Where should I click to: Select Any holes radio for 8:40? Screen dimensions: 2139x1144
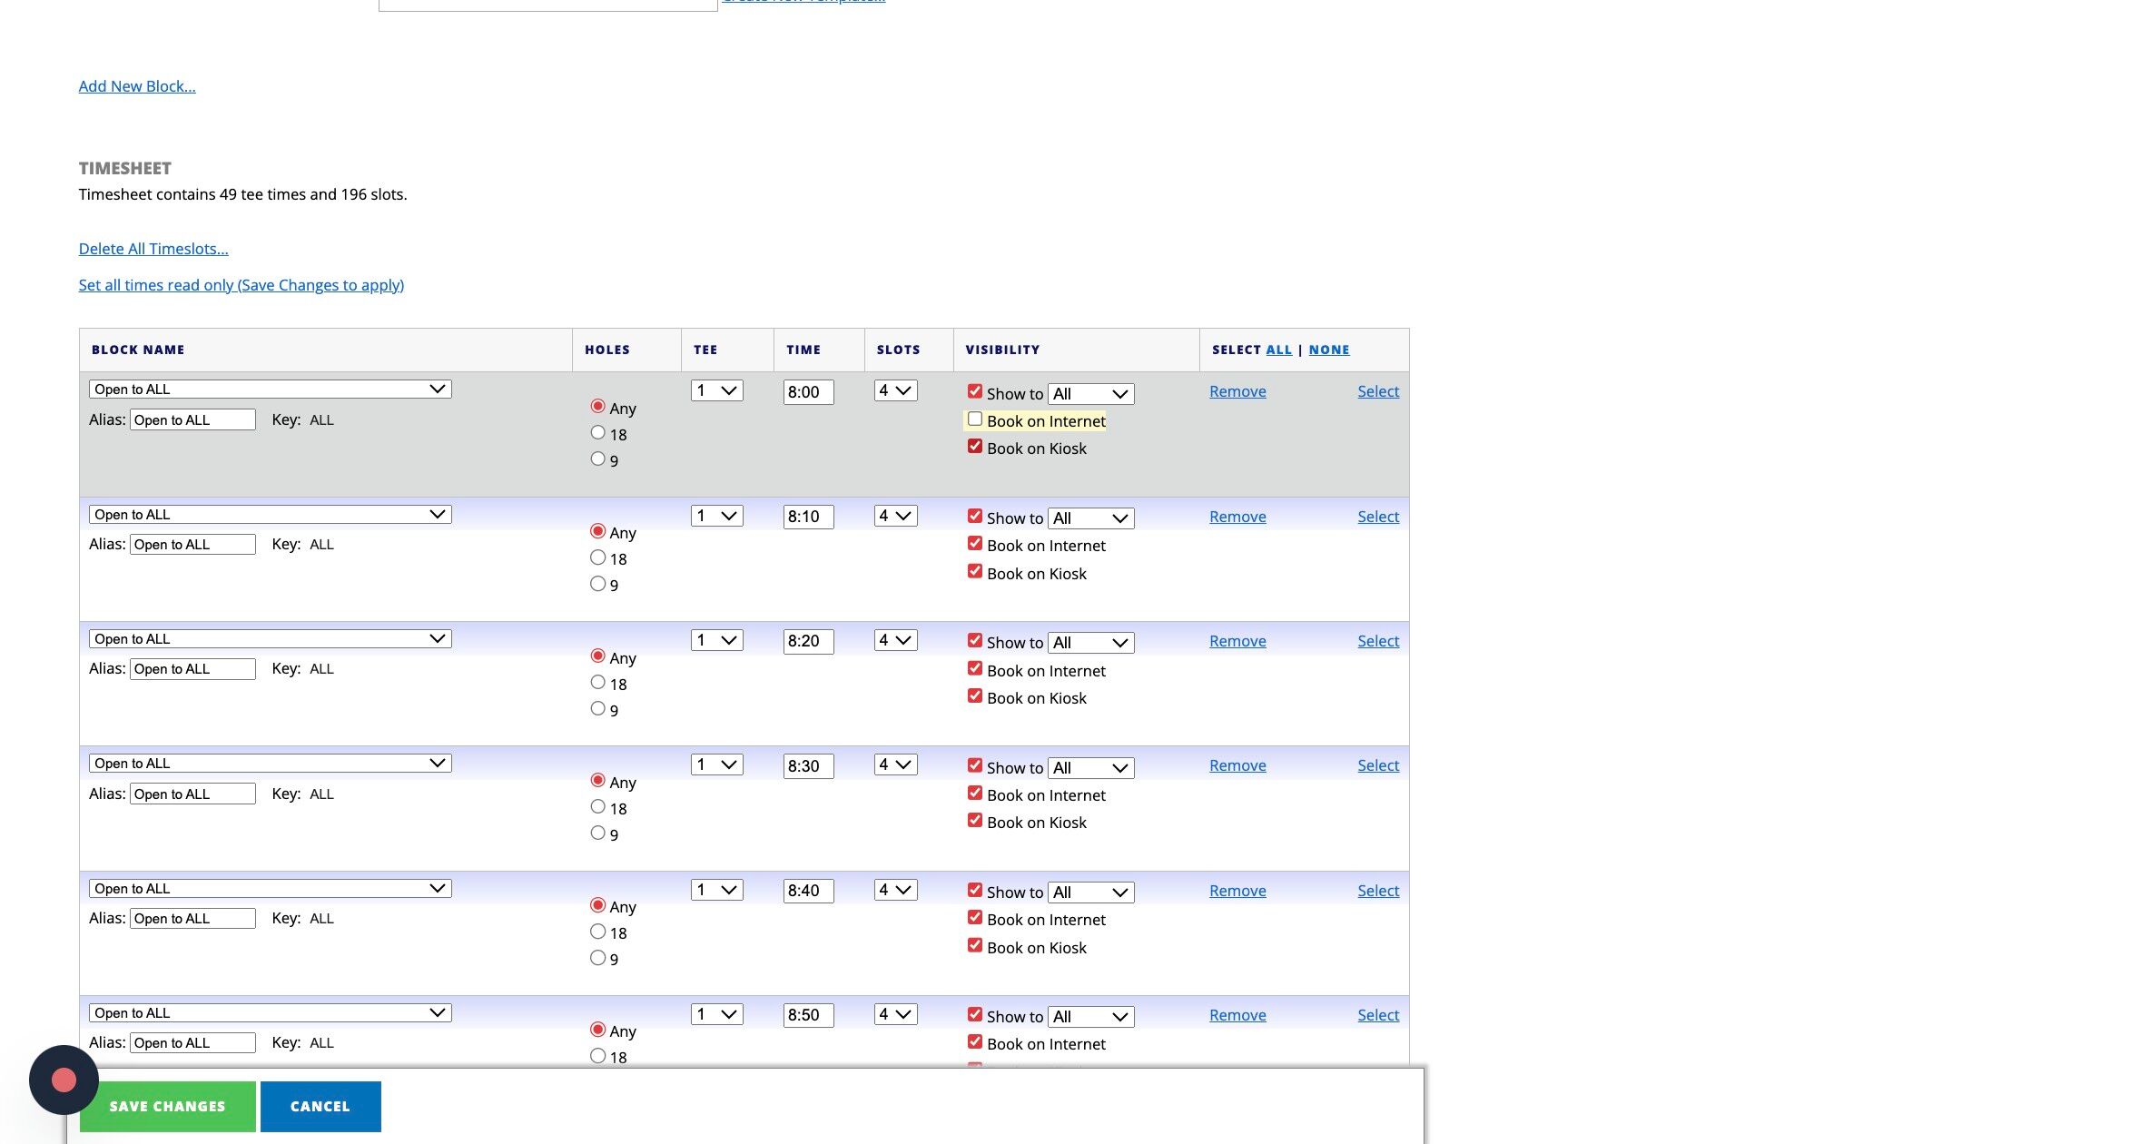coord(597,905)
